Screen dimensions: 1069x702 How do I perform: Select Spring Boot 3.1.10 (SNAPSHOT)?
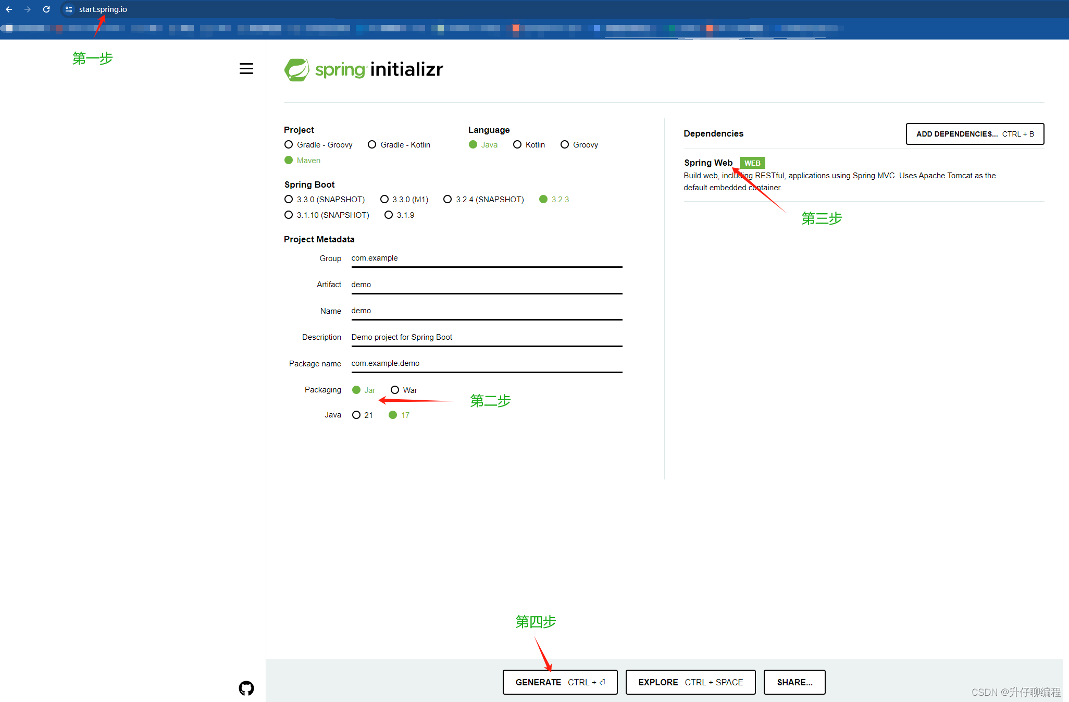tap(327, 215)
